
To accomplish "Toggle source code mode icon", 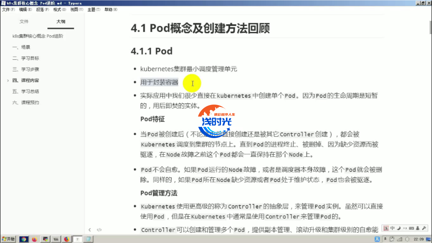I will pos(99,230).
